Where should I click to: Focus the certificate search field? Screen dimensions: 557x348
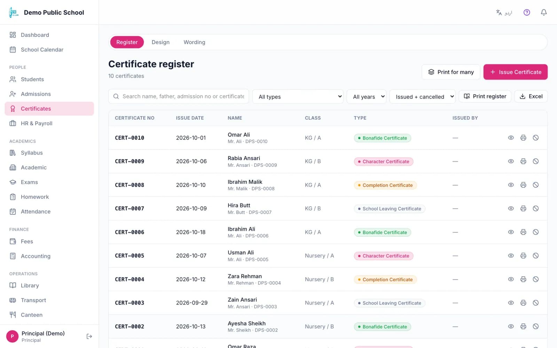point(179,96)
